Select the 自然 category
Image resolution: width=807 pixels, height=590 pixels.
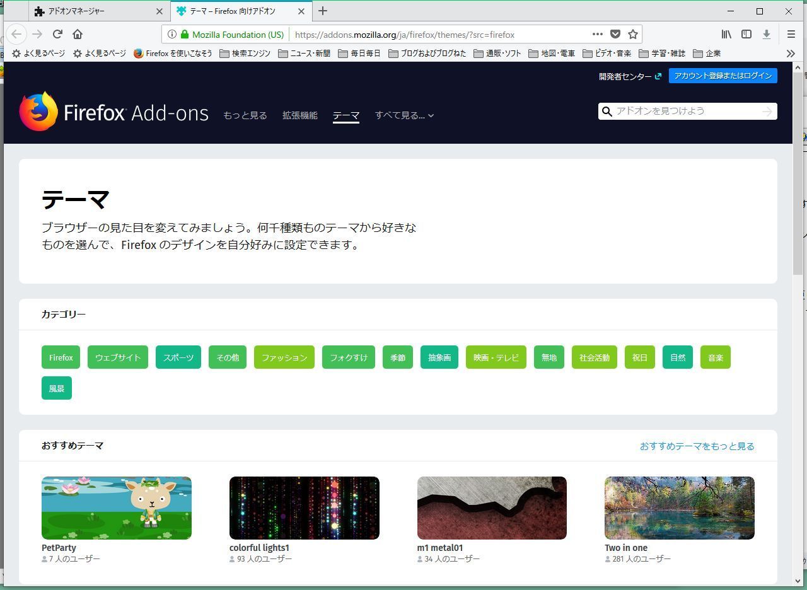click(678, 357)
